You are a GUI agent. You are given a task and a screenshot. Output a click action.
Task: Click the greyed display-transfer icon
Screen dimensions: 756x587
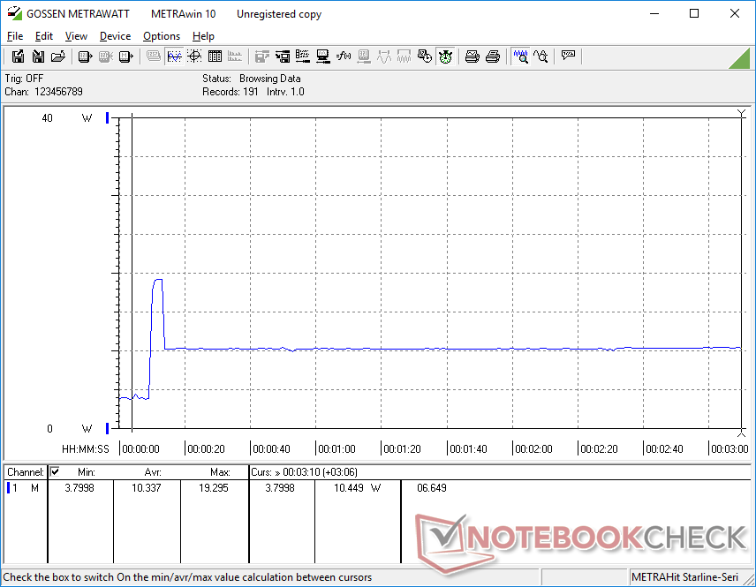coord(364,56)
